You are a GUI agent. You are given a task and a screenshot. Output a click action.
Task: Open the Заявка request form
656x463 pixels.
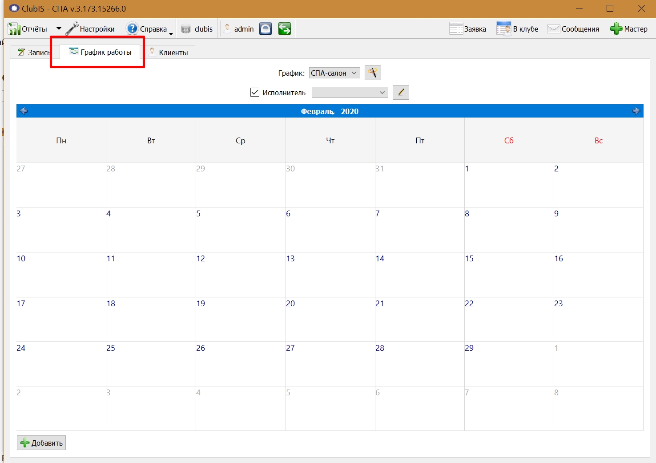[467, 29]
